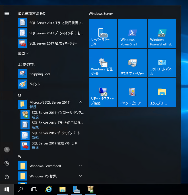Screen dimensions: 188x195
Task: Open the Settings gear icon
Action: pos(7,163)
